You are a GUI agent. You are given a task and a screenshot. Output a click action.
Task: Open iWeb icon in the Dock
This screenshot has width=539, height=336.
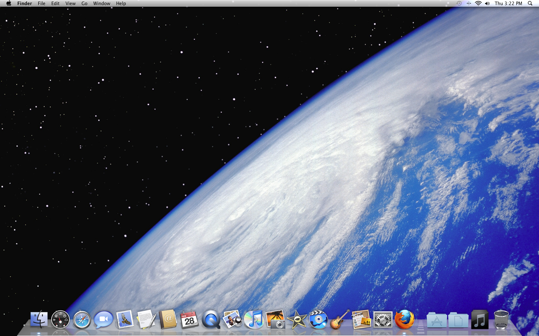pyautogui.click(x=362, y=319)
